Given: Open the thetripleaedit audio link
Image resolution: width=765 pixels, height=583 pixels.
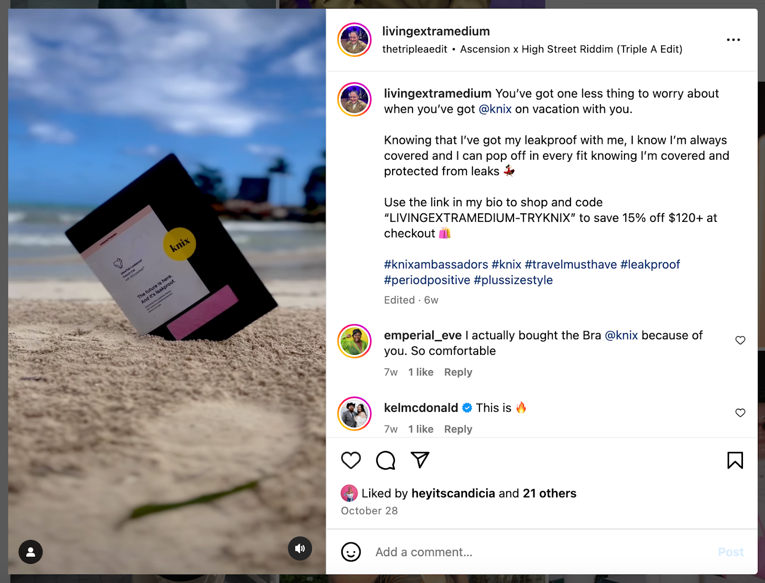Looking at the screenshot, I should click(415, 49).
